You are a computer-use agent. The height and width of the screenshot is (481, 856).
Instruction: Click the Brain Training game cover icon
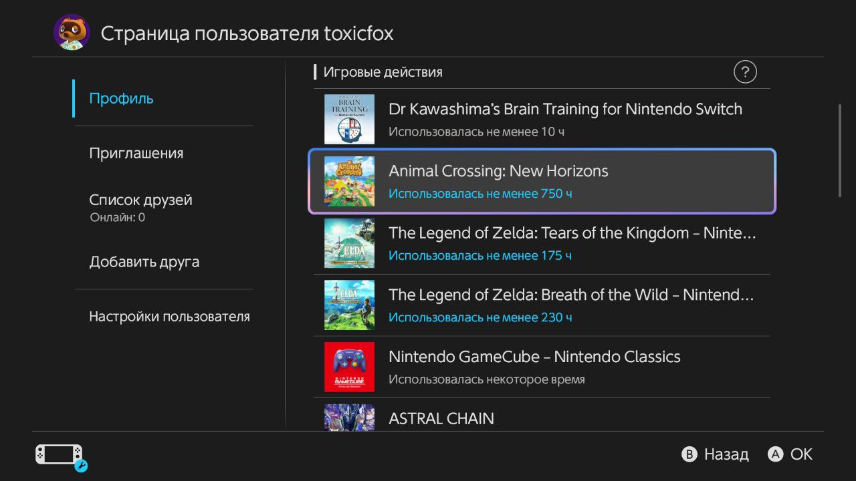pyautogui.click(x=349, y=119)
